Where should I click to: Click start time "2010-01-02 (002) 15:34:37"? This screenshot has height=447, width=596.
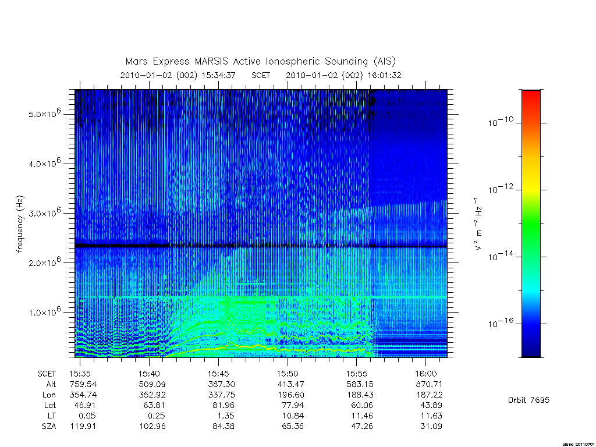178,75
